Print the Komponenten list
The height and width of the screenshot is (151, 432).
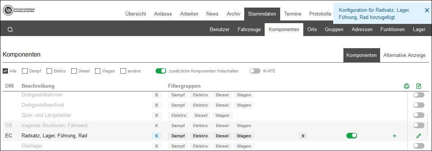point(406,86)
